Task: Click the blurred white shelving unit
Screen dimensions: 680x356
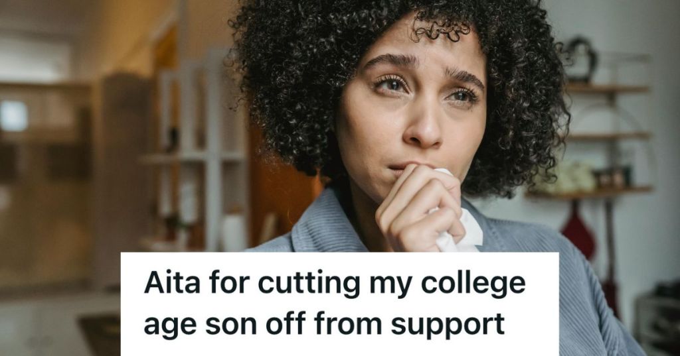Action: [x=195, y=152]
